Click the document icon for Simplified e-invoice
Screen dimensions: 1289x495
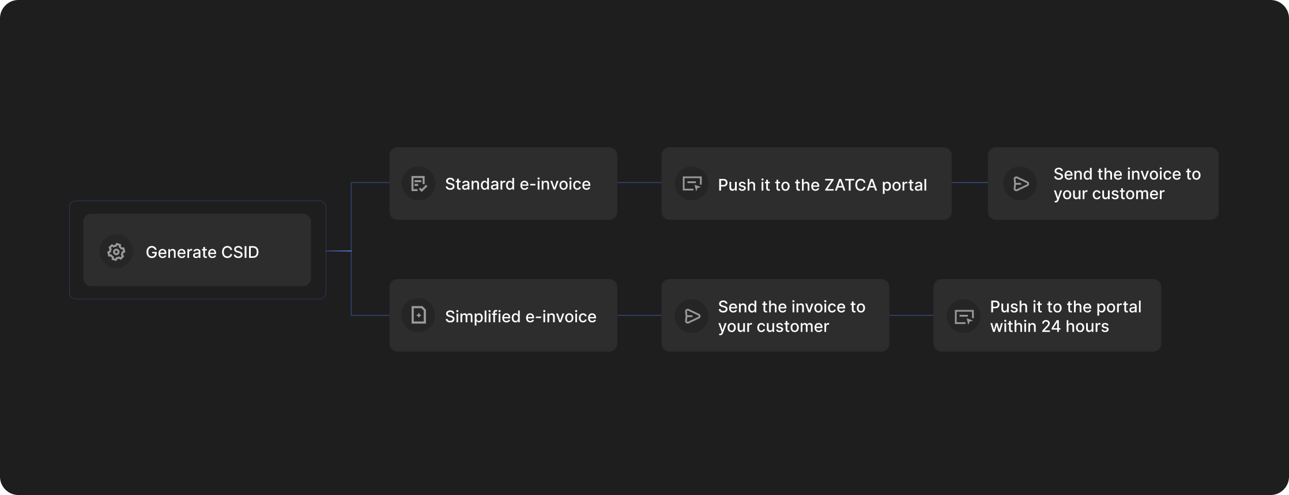coord(419,315)
